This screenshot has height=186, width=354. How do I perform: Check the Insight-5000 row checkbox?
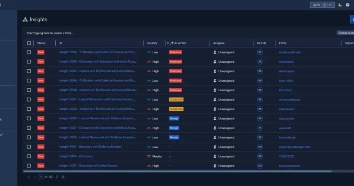(28, 109)
